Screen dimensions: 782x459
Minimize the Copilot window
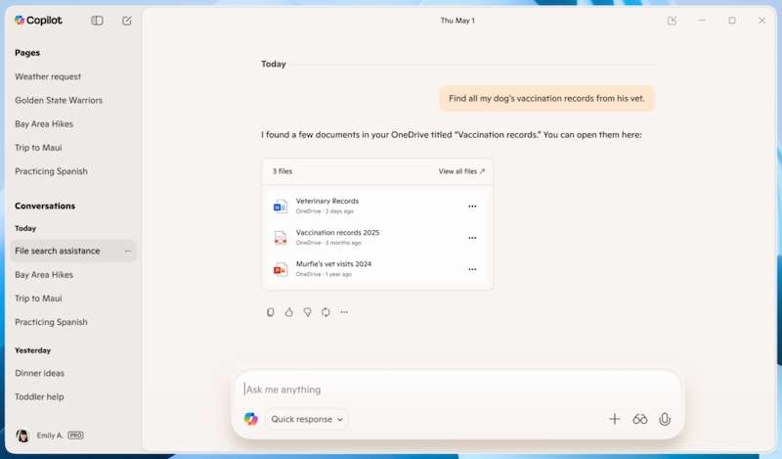[x=702, y=21]
